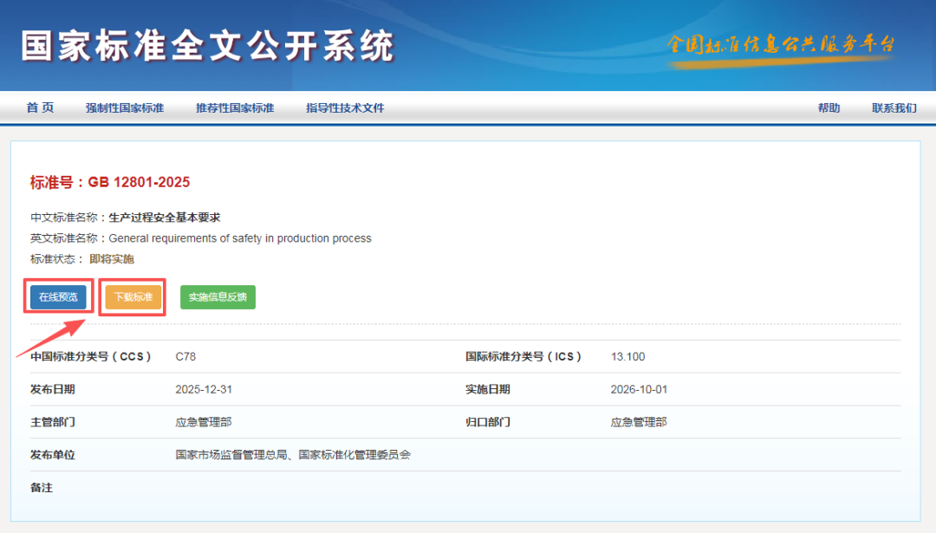Select the GB 12801-2025 standard number
The image size is (936, 533).
click(x=138, y=182)
